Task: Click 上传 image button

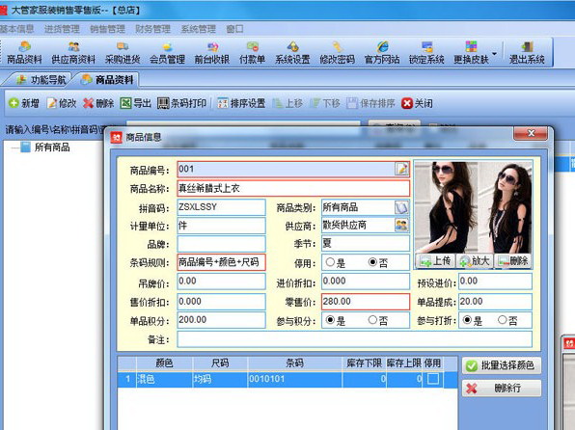Action: [x=435, y=261]
